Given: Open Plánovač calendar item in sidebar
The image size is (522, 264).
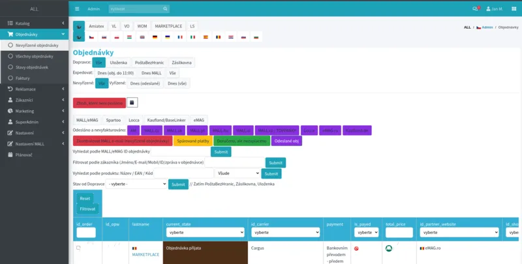Looking at the screenshot, I should tap(35, 155).
